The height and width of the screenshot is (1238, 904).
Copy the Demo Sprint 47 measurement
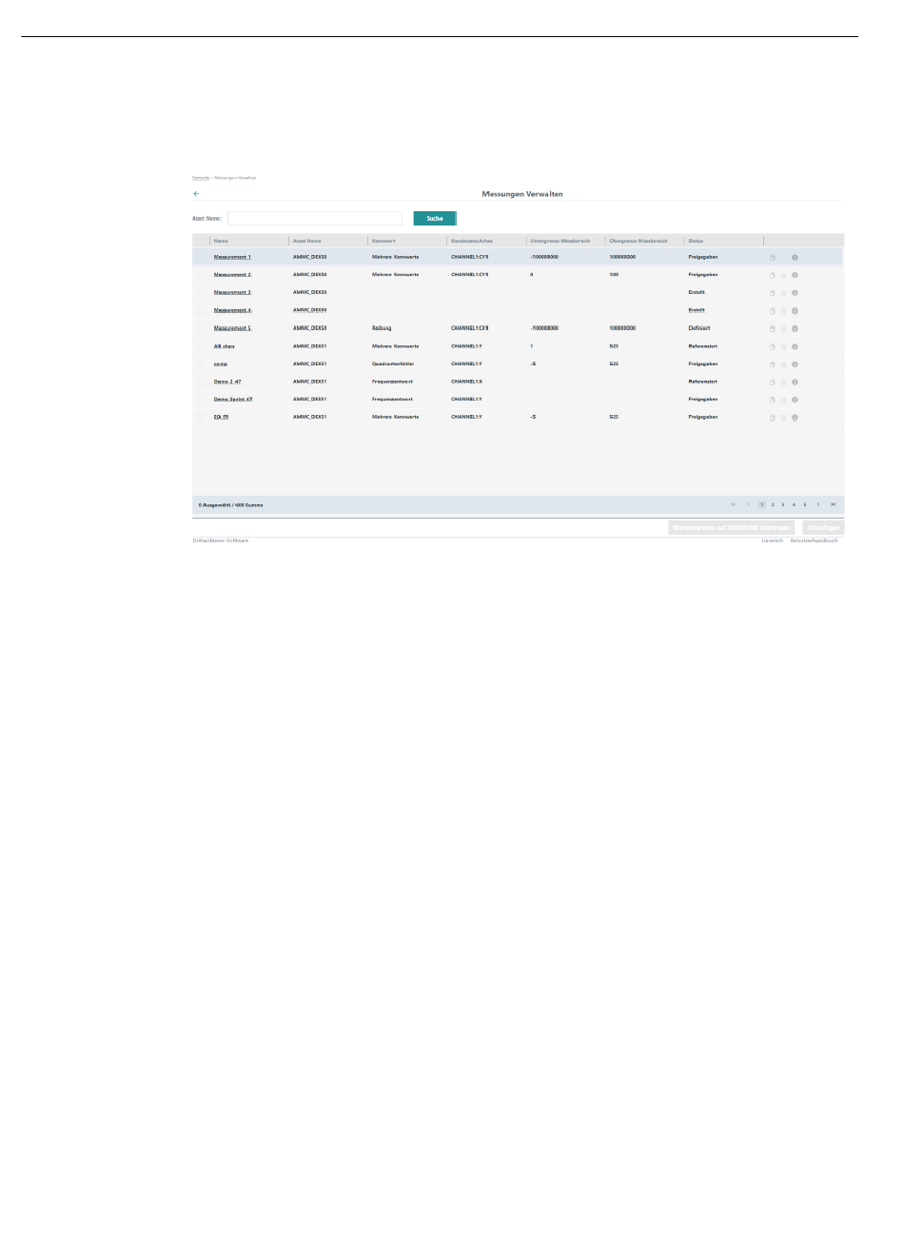(773, 400)
